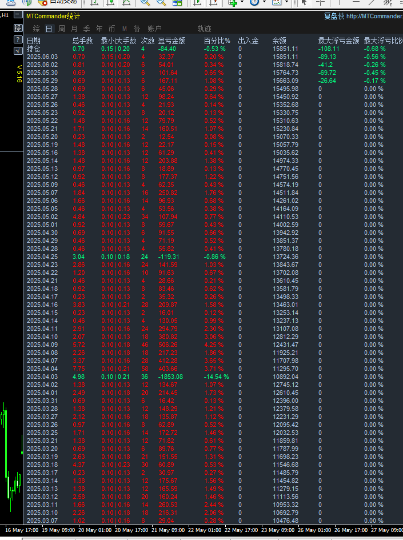Click the V5.16 version label
This screenshot has width=403, height=540.
(19, 74)
